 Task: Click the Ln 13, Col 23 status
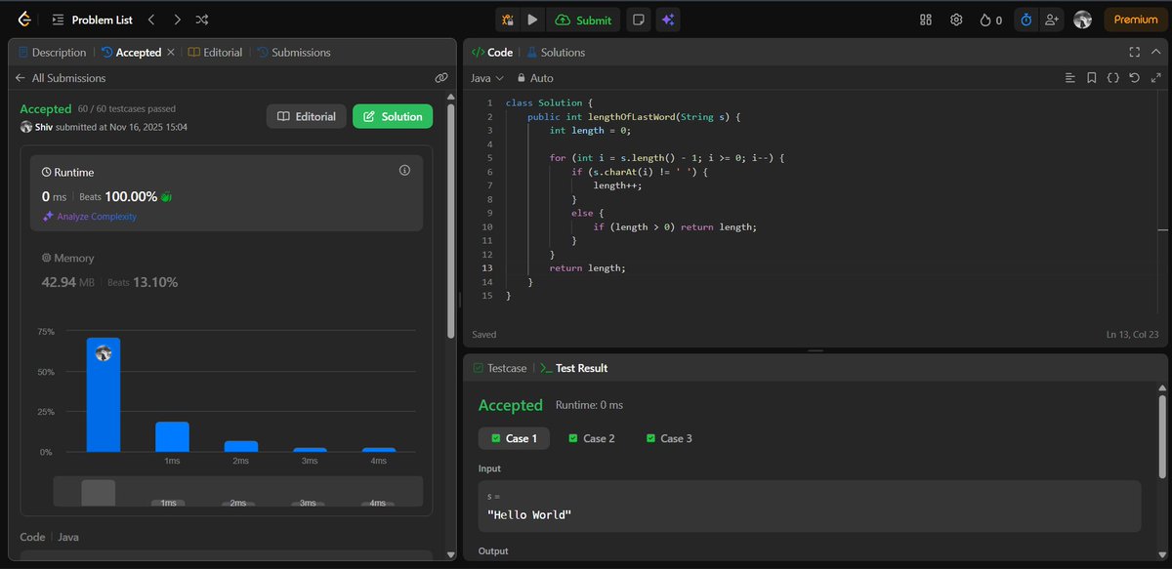[x=1134, y=334]
